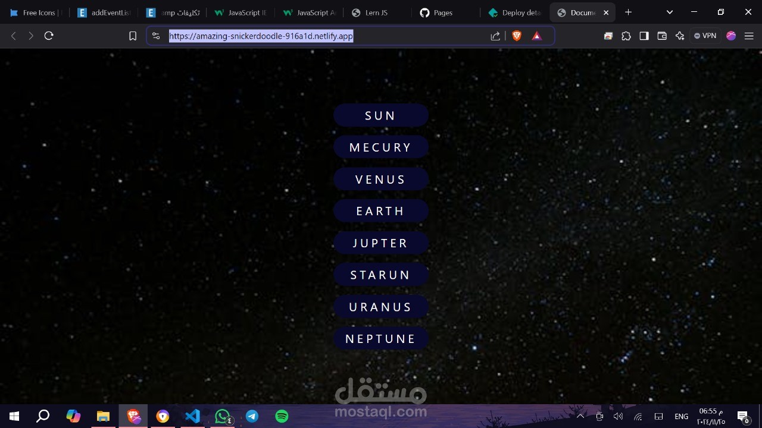Click the share icon in address bar
Screen dimensions: 762x428
tap(495, 36)
